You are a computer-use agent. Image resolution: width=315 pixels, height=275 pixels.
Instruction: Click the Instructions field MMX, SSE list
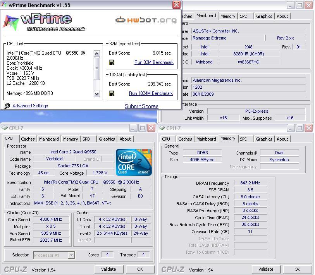pos(92,203)
